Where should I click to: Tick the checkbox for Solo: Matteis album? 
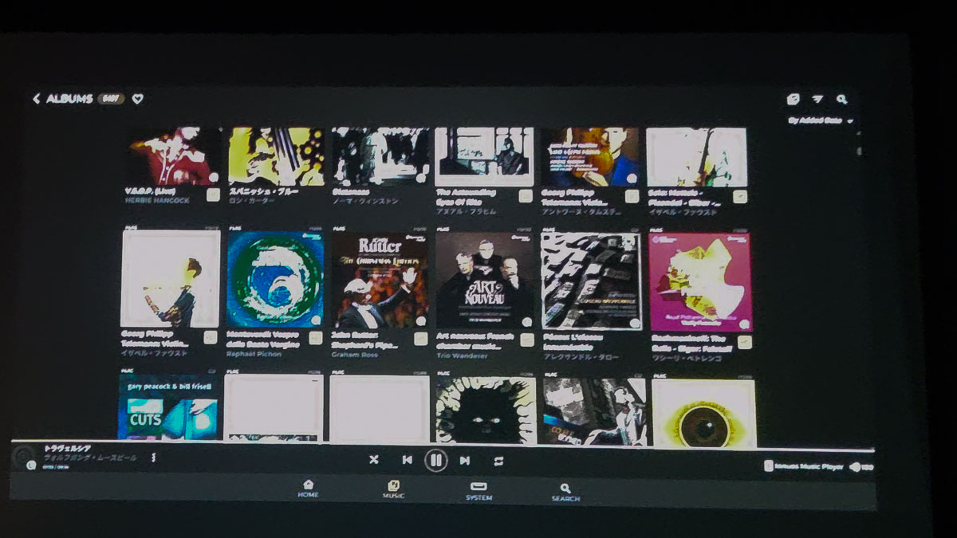coord(740,196)
